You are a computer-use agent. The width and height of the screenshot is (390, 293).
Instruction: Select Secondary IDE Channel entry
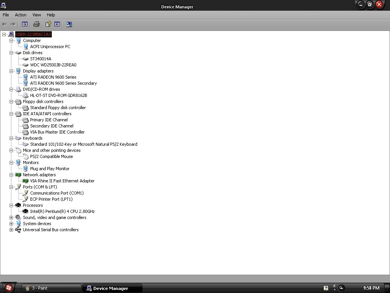[52, 126]
